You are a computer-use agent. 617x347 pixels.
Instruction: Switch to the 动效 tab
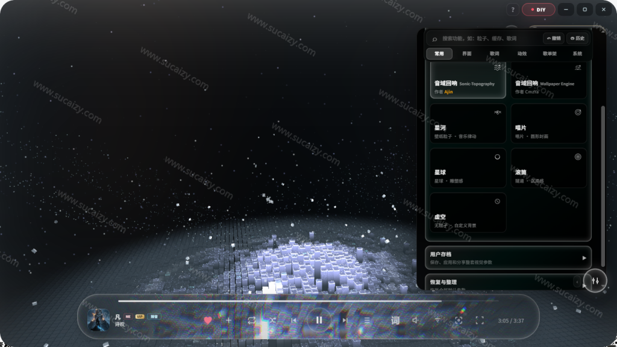tap(522, 54)
